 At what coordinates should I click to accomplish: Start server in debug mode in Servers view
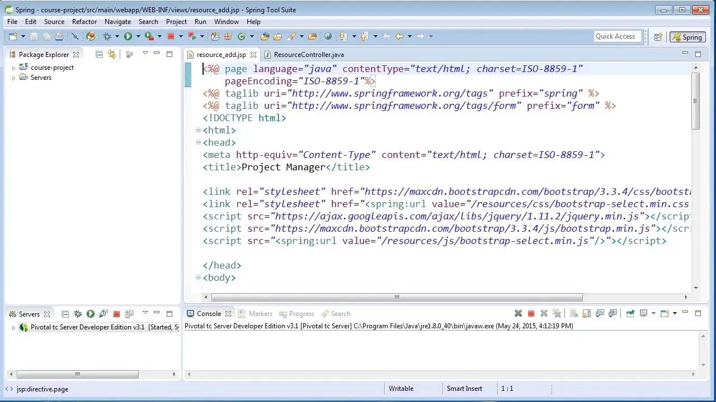(78, 314)
